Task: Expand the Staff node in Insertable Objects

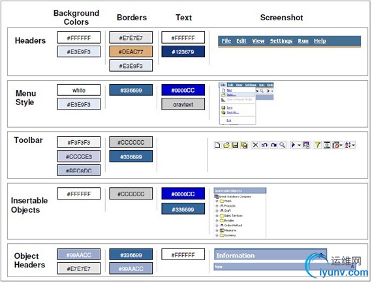Action: 217,211
